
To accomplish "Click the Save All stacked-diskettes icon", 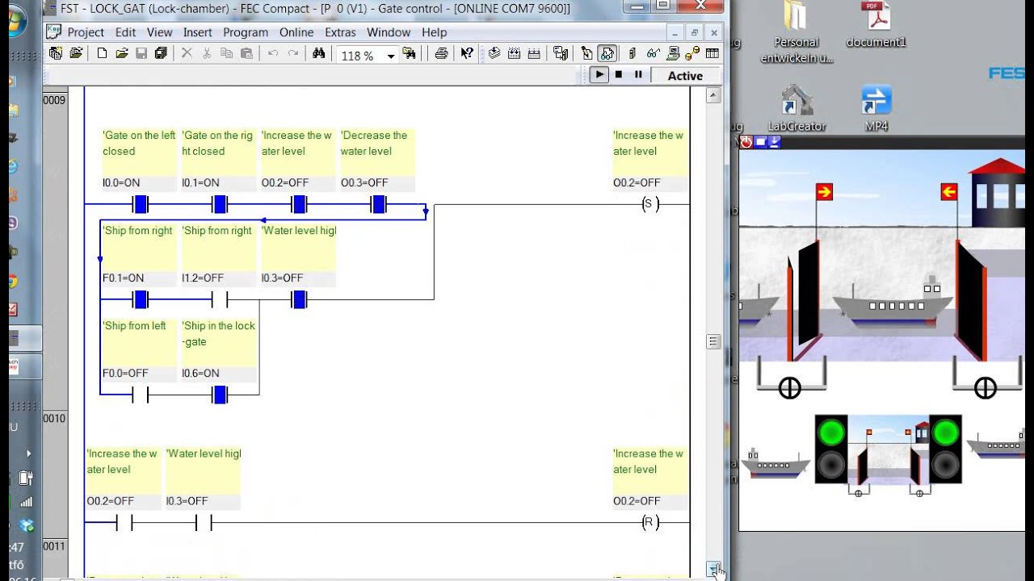I will pyautogui.click(x=161, y=53).
